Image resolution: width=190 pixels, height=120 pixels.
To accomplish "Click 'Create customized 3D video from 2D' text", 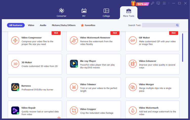I will pyautogui.click(x=40, y=66).
